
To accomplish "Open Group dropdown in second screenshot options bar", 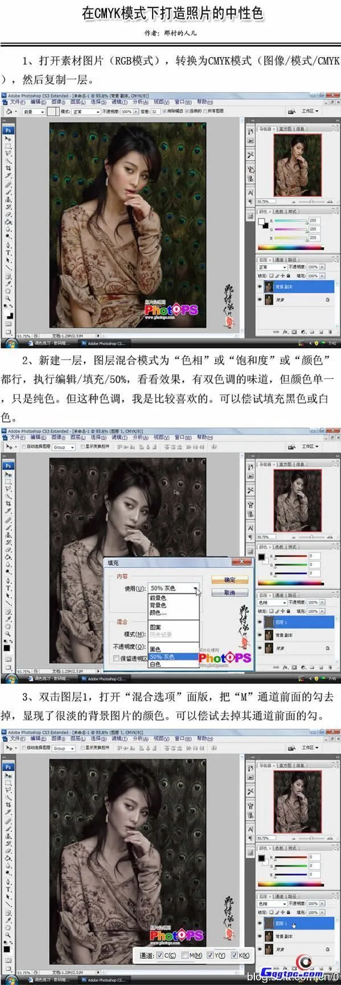I will (x=64, y=447).
